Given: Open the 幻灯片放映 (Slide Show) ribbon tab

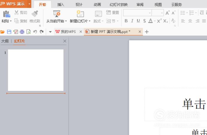Looking at the screenshot, I should pyautogui.click(x=118, y=4).
